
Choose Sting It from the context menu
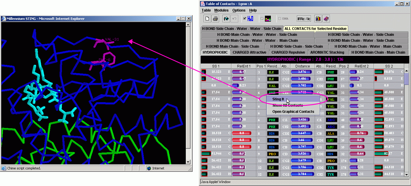293,99
